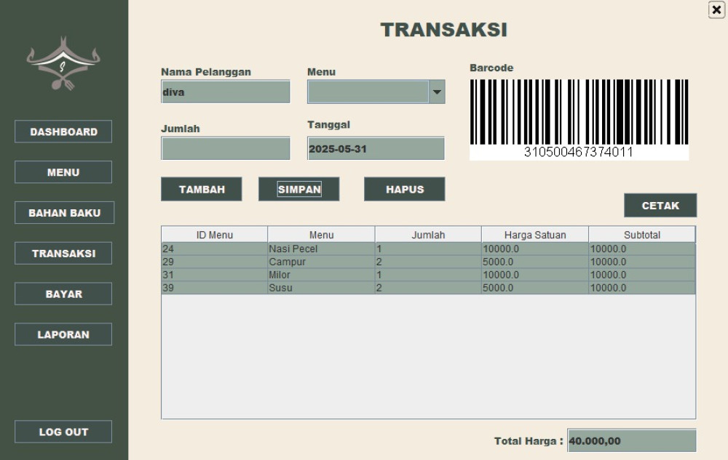Click ID Menu cell 39
The width and height of the screenshot is (728, 460).
point(215,288)
